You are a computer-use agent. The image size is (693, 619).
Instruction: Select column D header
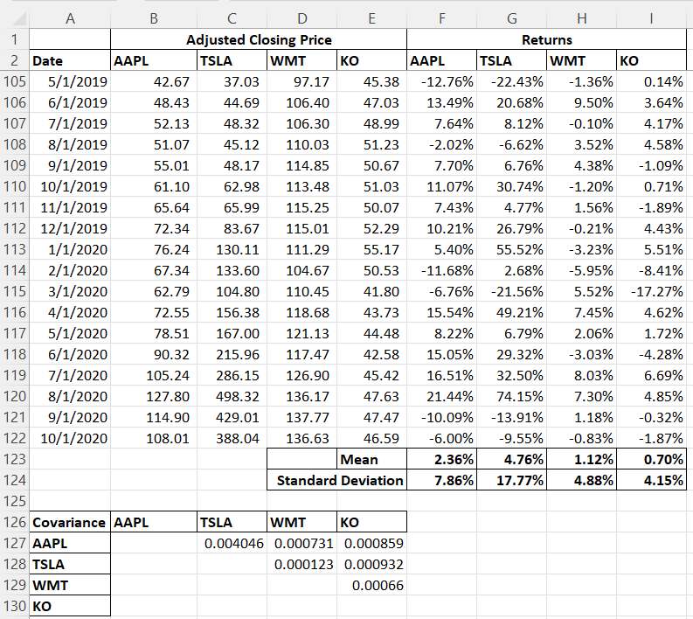coord(301,18)
